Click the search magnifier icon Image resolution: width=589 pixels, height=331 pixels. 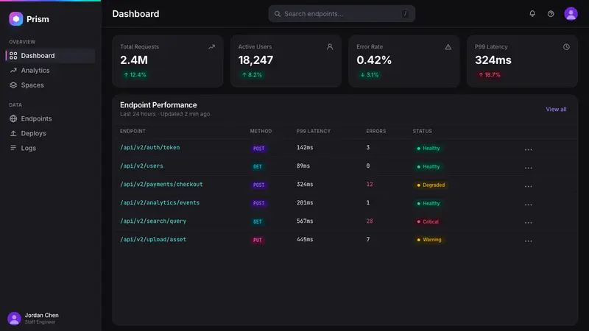click(x=278, y=14)
